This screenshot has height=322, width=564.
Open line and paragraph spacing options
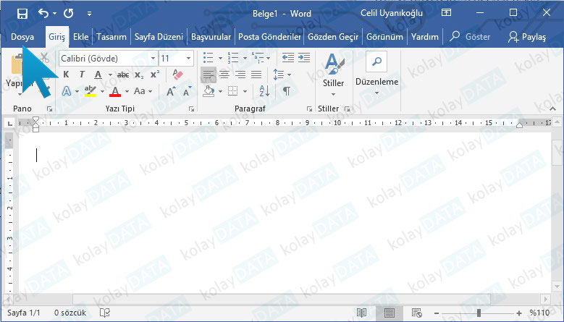[x=282, y=75]
